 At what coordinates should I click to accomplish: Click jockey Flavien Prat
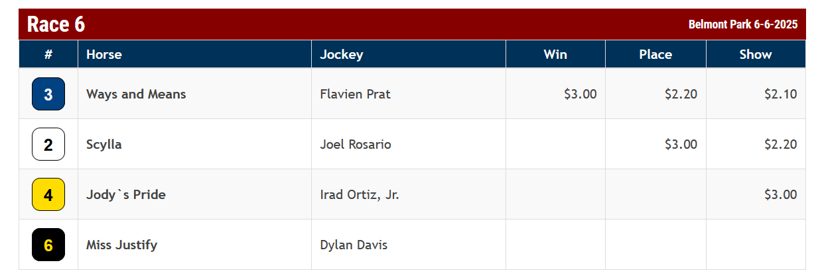click(355, 94)
